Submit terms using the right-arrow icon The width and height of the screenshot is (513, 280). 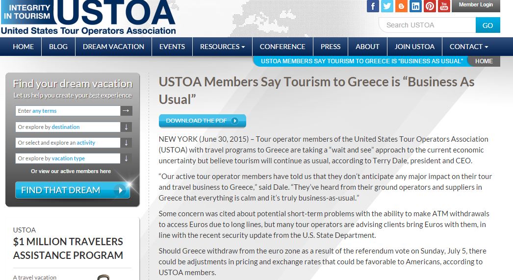pos(126,111)
